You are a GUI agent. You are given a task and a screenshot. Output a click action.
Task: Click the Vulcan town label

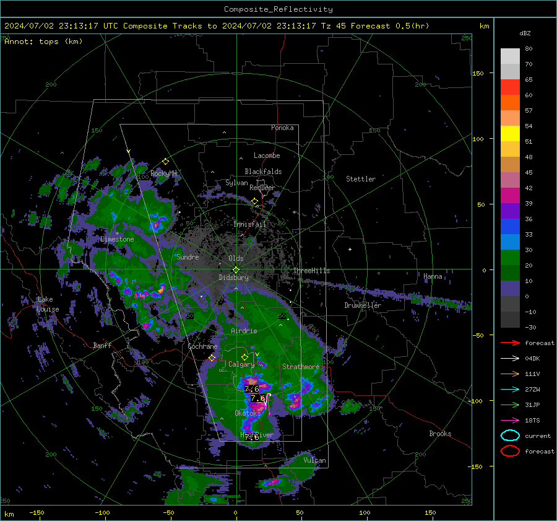click(315, 460)
